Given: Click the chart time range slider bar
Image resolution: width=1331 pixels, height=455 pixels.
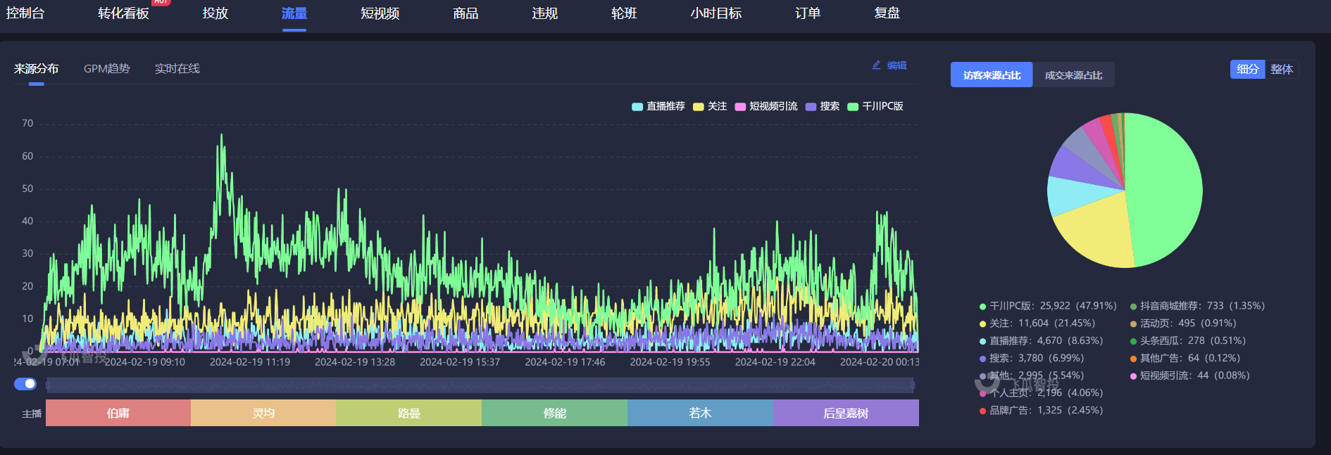Looking at the screenshot, I should (480, 385).
